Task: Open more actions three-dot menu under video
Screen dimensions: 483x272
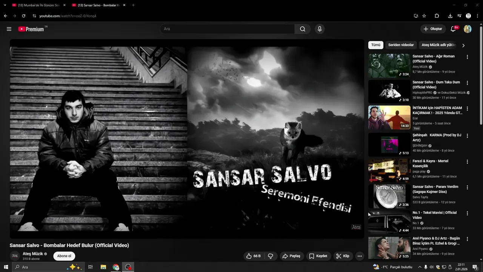Action: tap(360, 256)
